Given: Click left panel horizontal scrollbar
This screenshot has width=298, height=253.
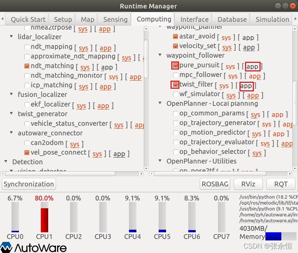Looking at the screenshot, I should point(60,174).
